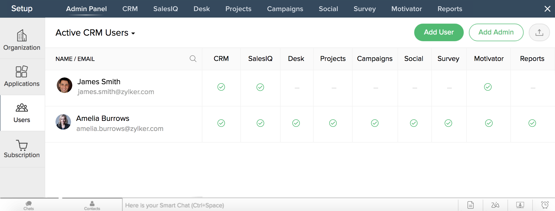Enable Reports access for James Smith
555x211 pixels.
[x=533, y=88]
